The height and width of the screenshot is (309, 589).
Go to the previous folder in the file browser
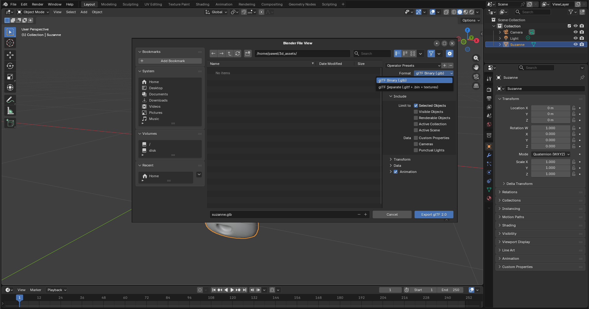(x=213, y=54)
